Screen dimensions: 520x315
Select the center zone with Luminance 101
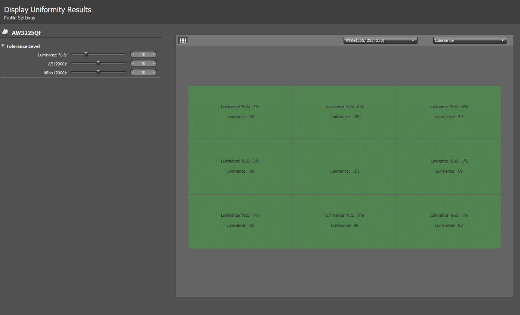tap(344, 167)
